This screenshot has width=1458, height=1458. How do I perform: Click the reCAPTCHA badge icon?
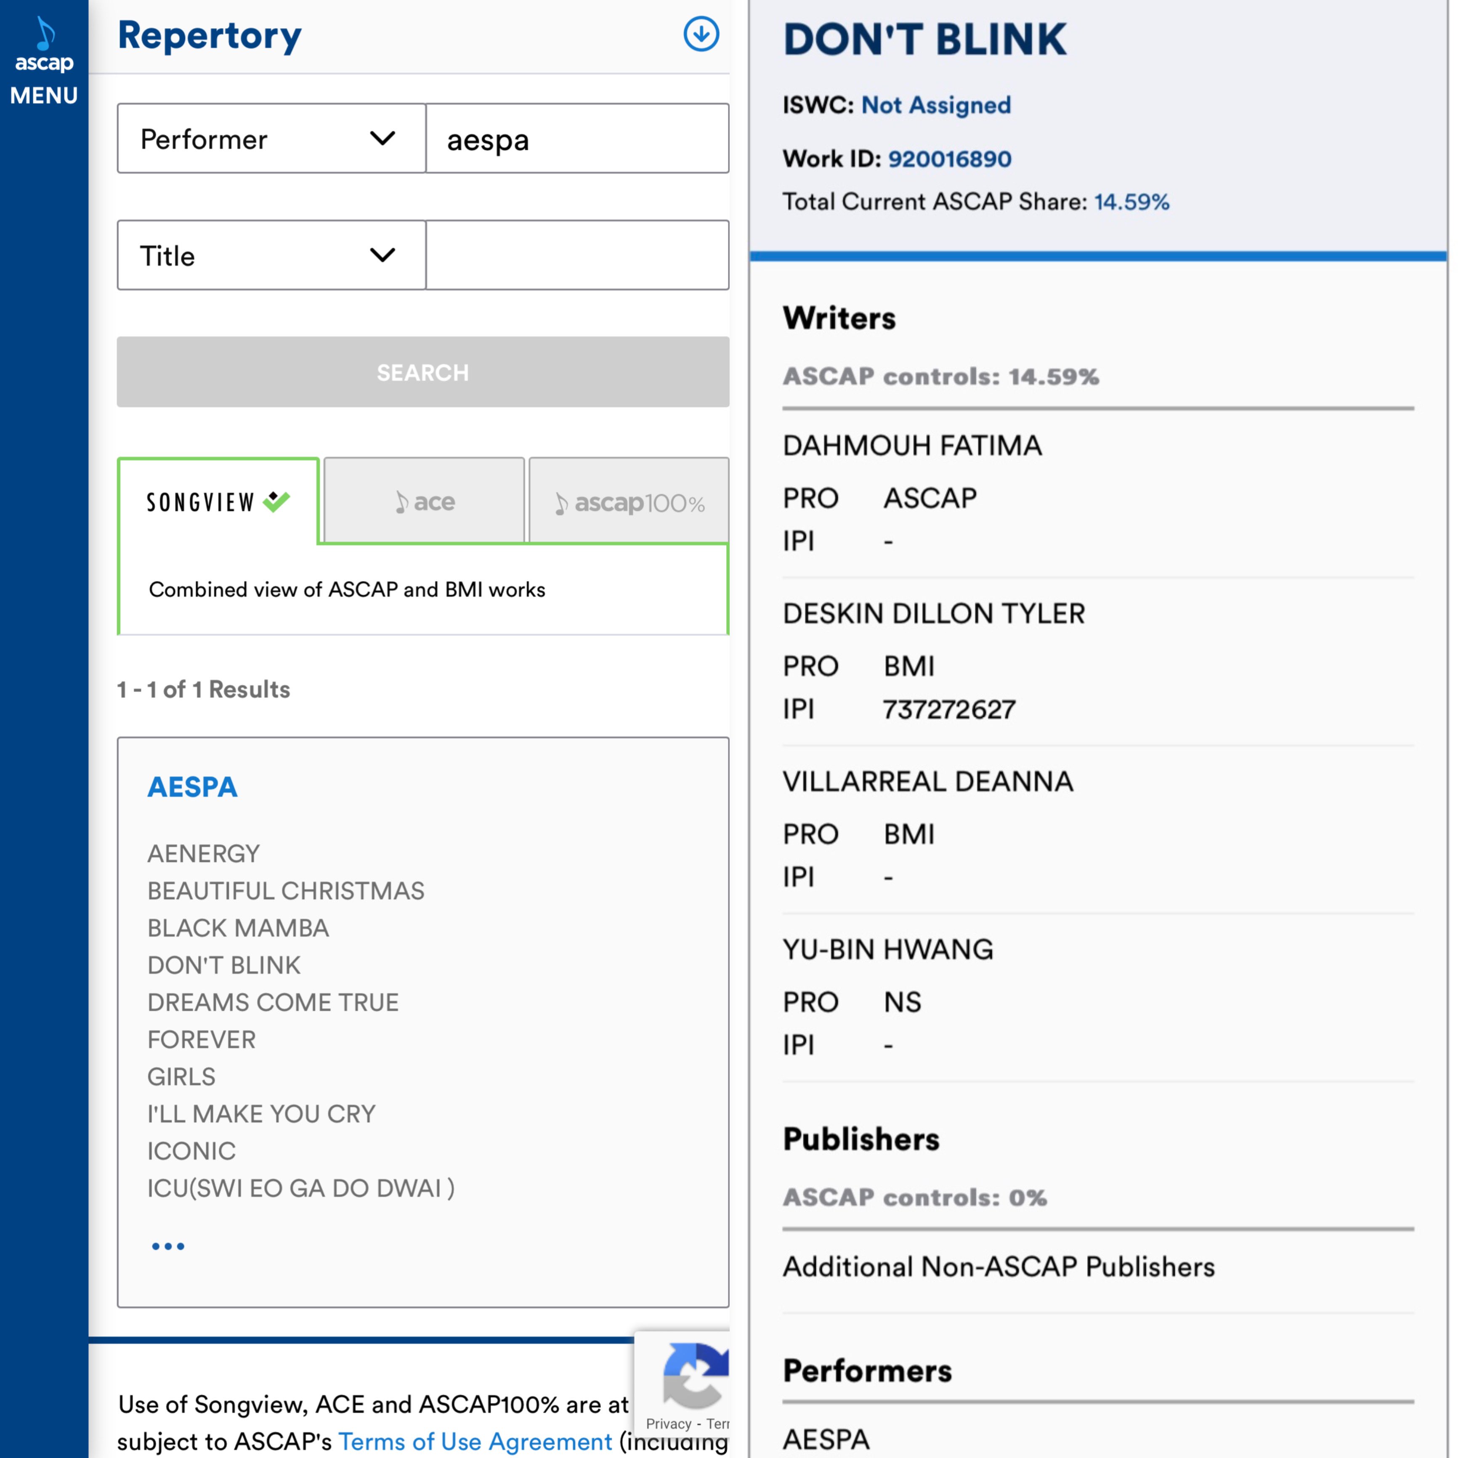695,1375
